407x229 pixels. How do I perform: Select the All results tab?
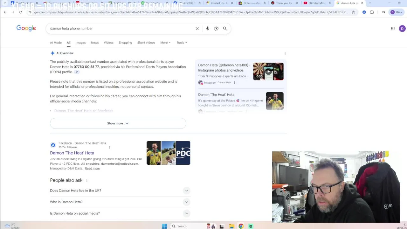coord(68,43)
